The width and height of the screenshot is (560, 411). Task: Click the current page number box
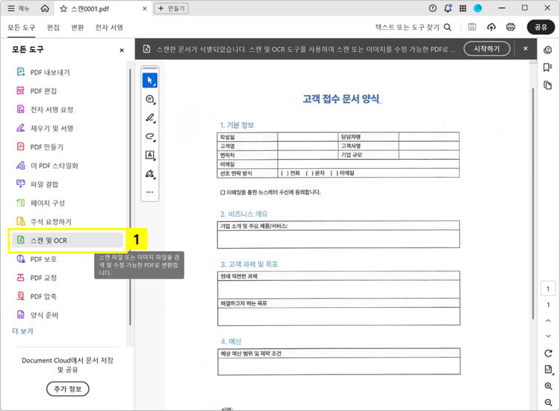click(x=548, y=288)
